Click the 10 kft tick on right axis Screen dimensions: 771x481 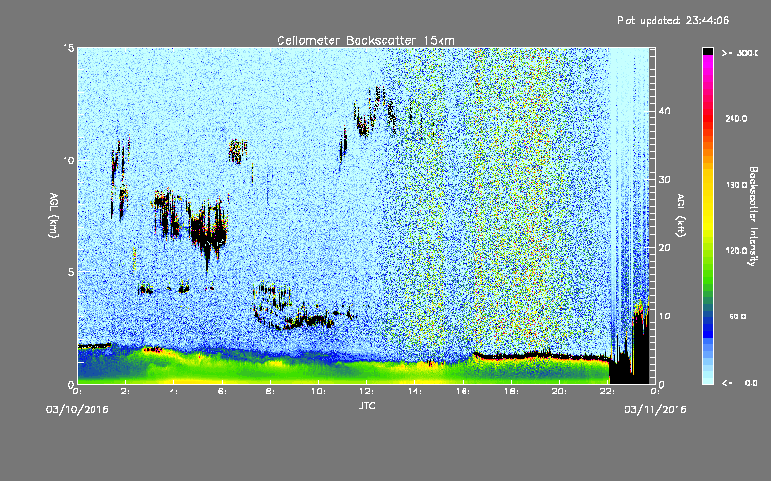click(664, 316)
